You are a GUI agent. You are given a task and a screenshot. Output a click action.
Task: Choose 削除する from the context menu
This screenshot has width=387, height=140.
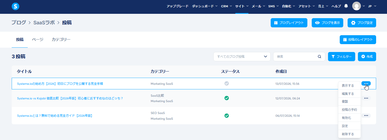click(349, 134)
